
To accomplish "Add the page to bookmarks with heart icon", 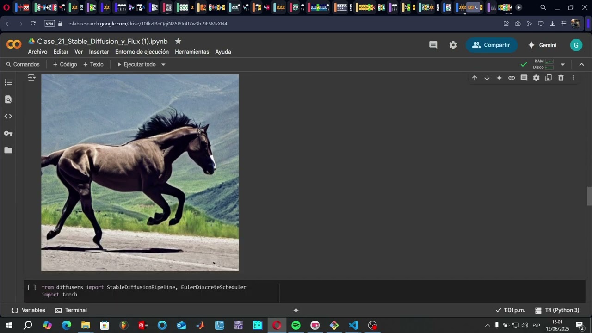I will (541, 24).
